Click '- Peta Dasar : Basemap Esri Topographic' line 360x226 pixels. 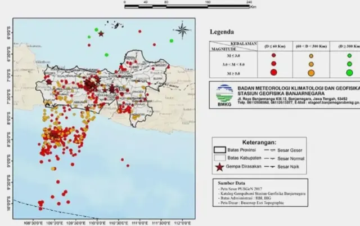251,203
